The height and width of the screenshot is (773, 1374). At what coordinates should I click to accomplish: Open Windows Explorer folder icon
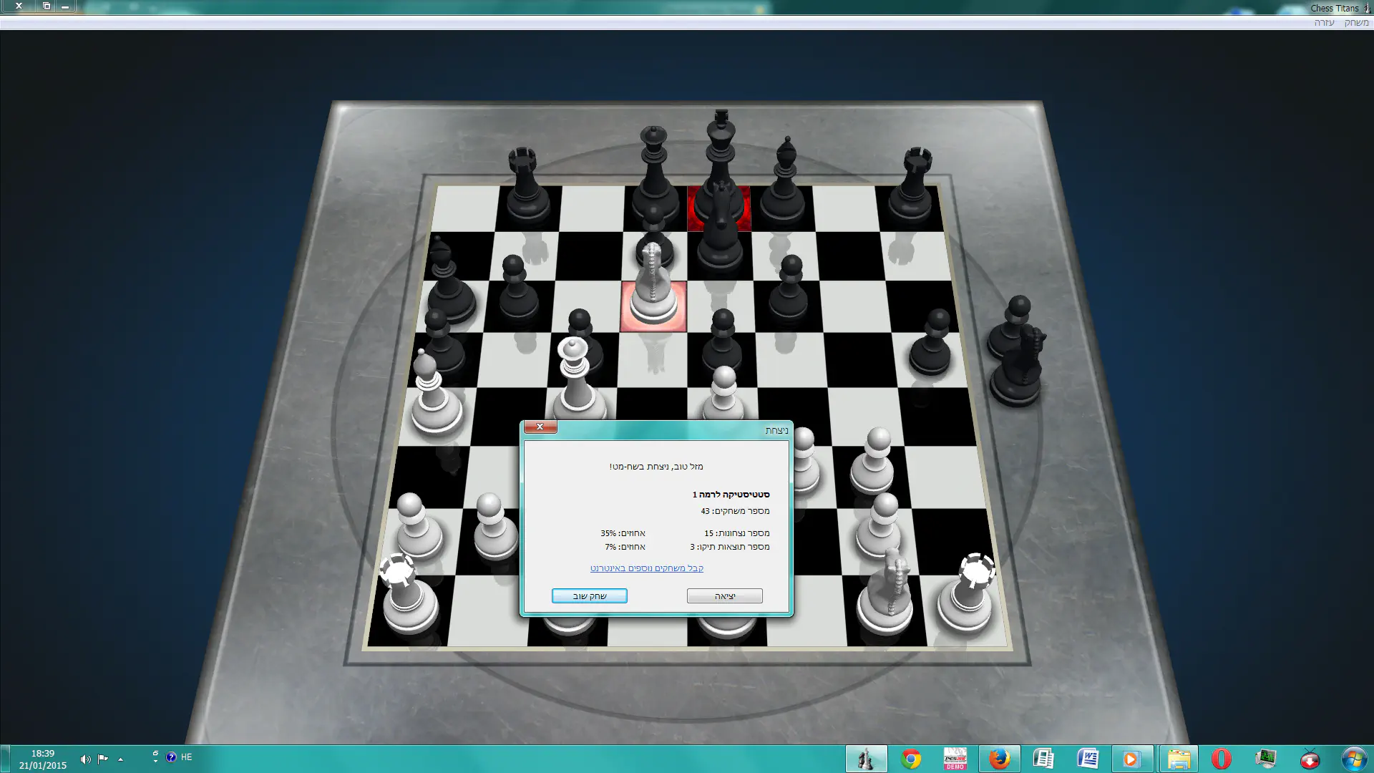pyautogui.click(x=1179, y=759)
